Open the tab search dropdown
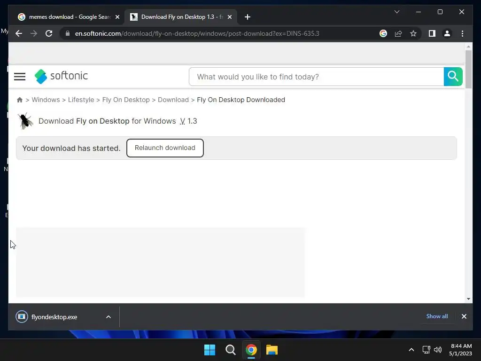The image size is (481, 361). 396,12
